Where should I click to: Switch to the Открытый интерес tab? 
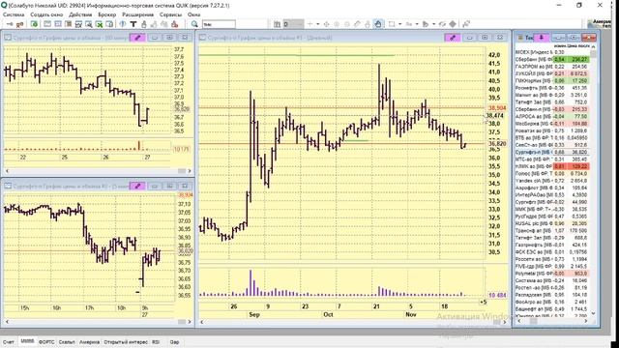(x=126, y=342)
